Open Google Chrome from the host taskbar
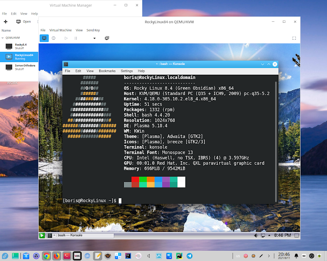The width and height of the screenshot is (327, 261). (x=47, y=256)
